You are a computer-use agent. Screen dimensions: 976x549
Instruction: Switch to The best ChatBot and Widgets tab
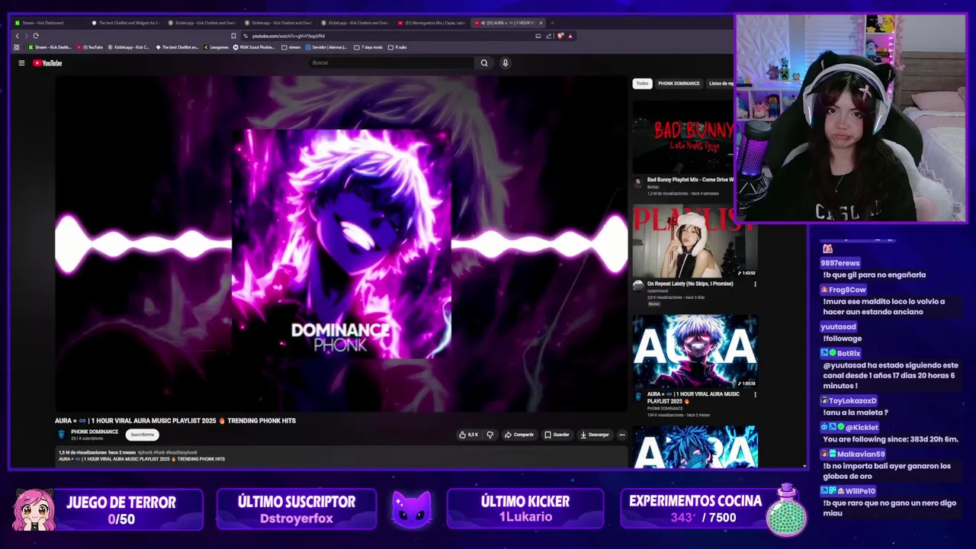(x=126, y=23)
